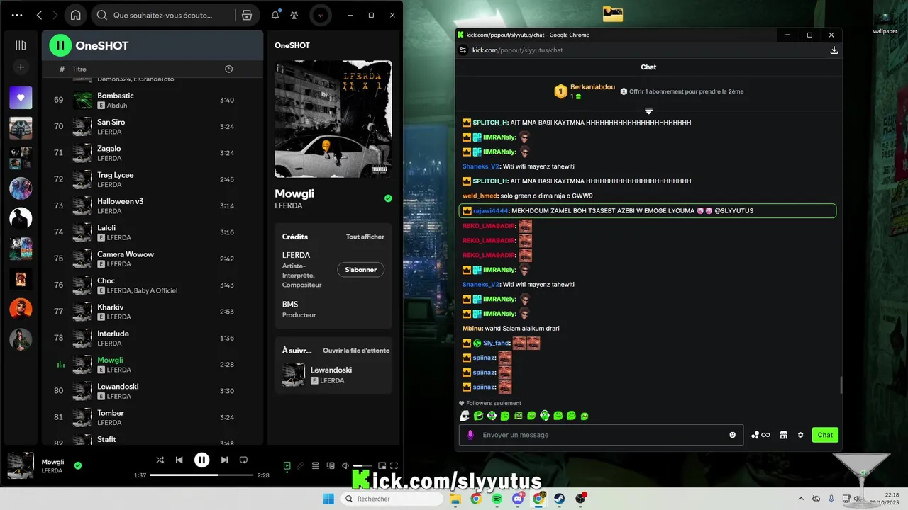This screenshot has width=908, height=510.
Task: Select the Lewandoski track in the list
Action: click(x=153, y=391)
